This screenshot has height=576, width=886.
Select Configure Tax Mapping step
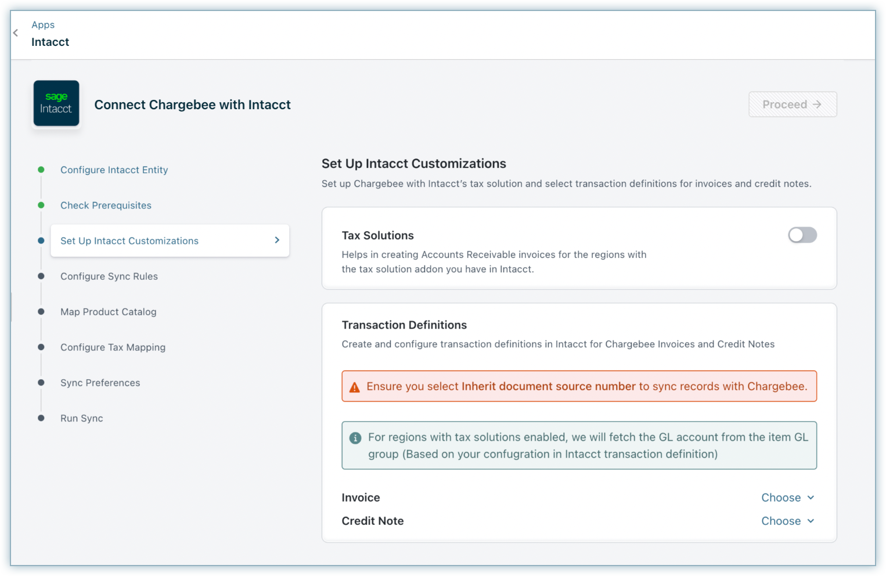pos(113,347)
